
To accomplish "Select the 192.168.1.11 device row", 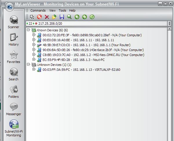I will tap(78, 40).
